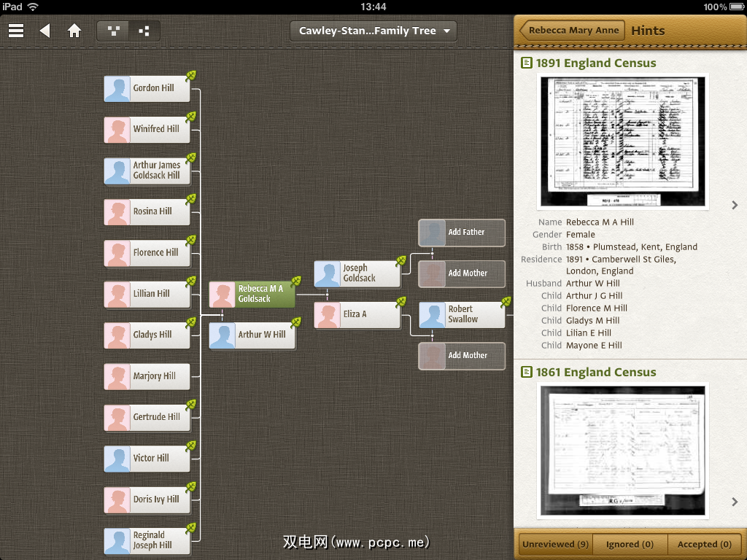Switch to pedigree tree view toggle
The height and width of the screenshot is (560, 747).
113,31
